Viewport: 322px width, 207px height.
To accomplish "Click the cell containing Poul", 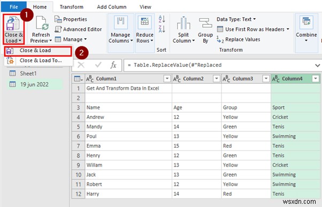I will [x=128, y=137].
